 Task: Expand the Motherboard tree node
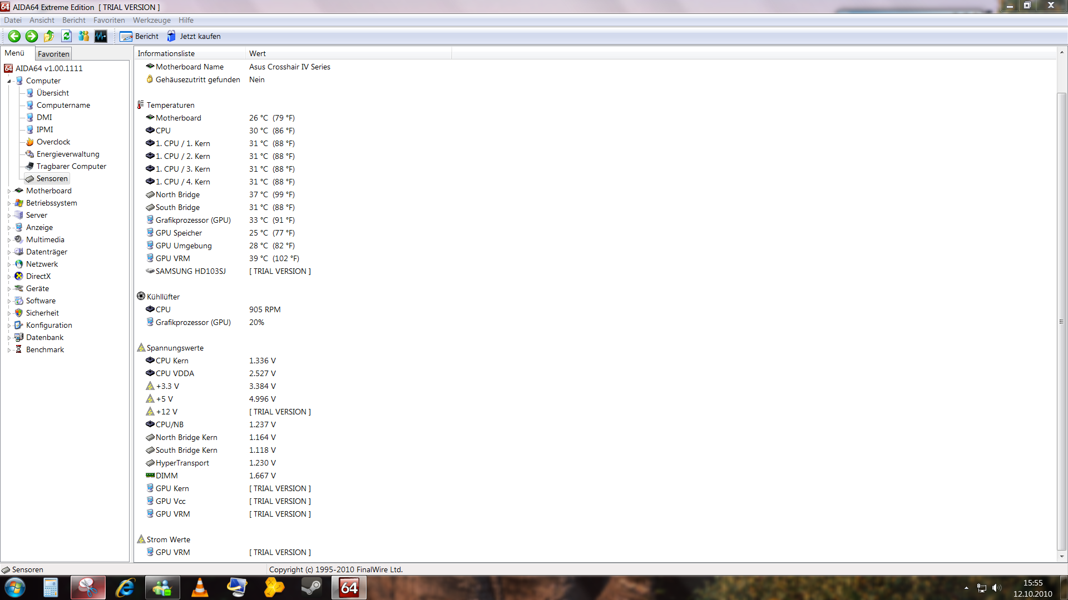click(x=9, y=191)
